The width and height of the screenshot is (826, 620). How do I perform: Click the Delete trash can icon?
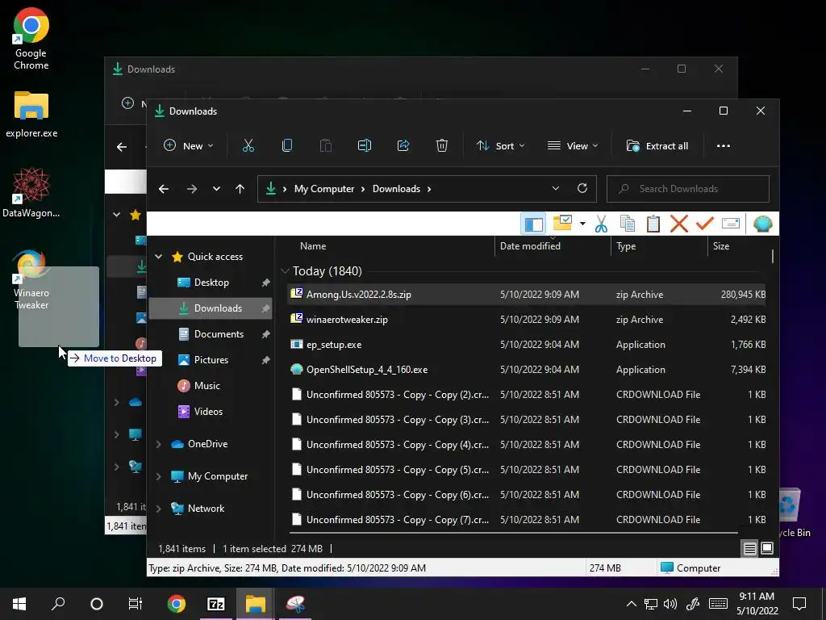pos(442,146)
